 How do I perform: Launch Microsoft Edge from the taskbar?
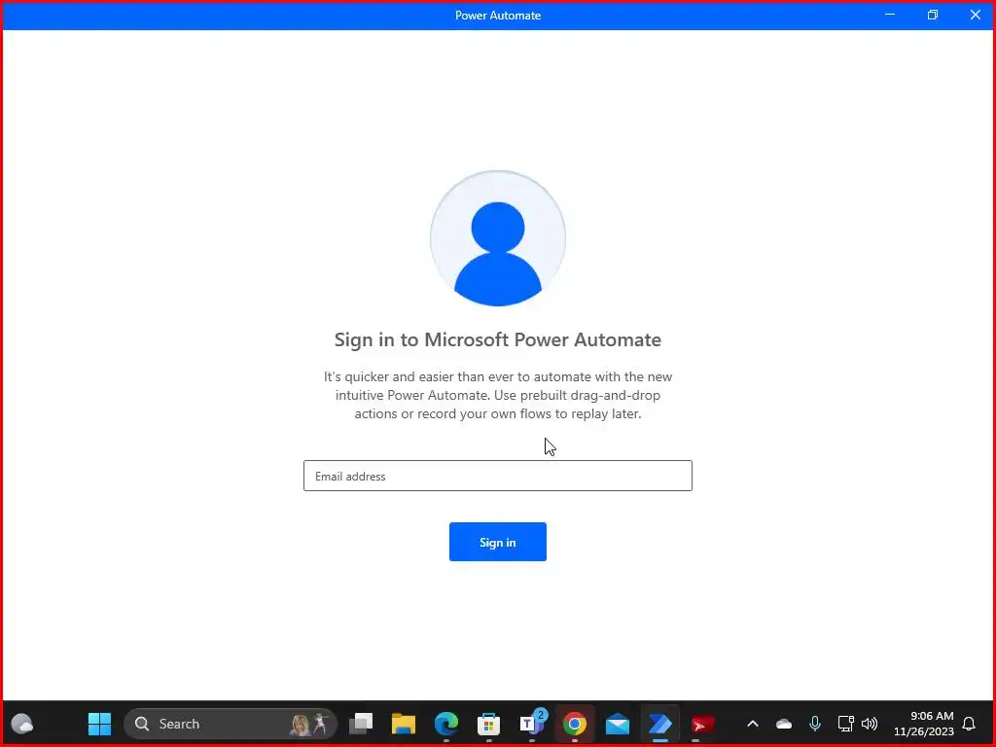(445, 724)
